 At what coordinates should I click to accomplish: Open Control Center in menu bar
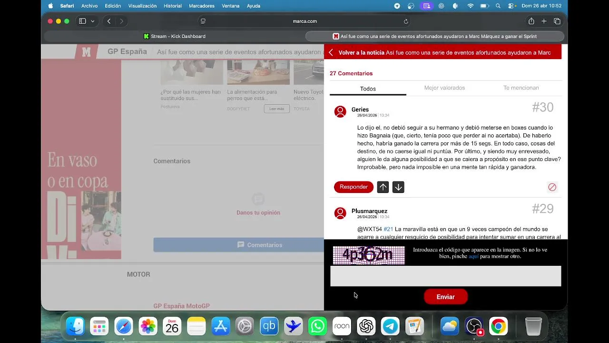(512, 6)
